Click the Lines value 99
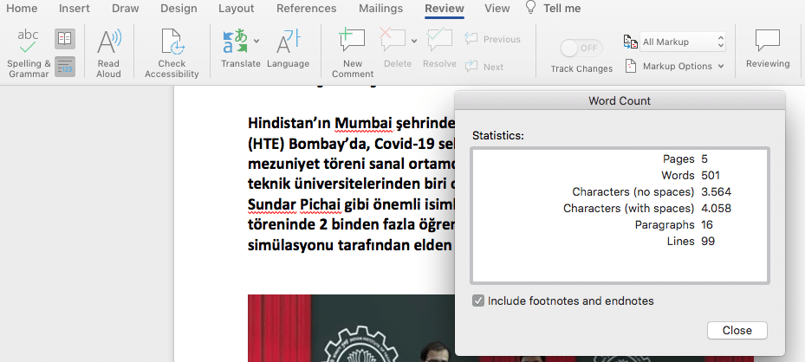This screenshot has width=805, height=362. pyautogui.click(x=708, y=241)
